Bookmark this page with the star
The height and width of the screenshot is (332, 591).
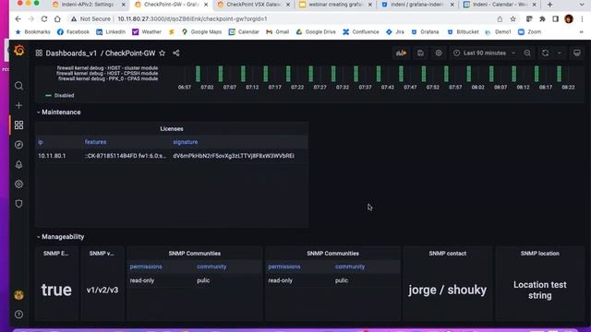tap(513, 18)
